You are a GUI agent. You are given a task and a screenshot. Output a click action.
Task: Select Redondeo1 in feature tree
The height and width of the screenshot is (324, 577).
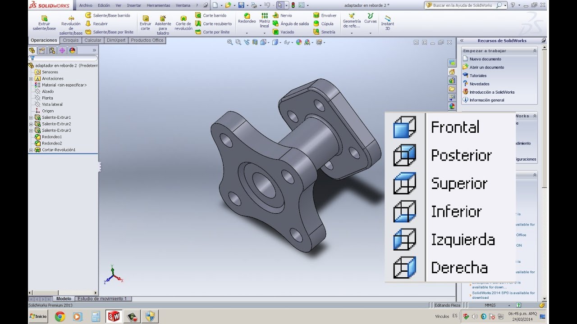(x=48, y=137)
